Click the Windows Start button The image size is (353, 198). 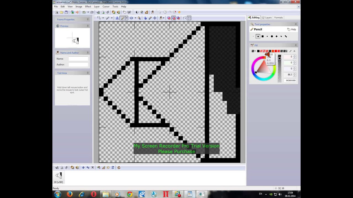[58, 194]
